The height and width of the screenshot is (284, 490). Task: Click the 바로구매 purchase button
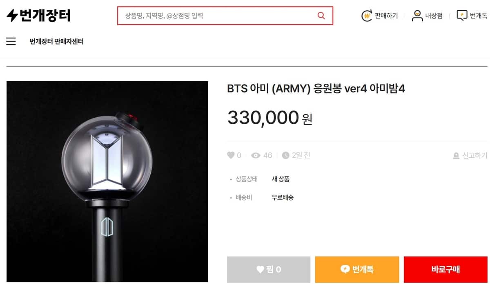(x=445, y=270)
